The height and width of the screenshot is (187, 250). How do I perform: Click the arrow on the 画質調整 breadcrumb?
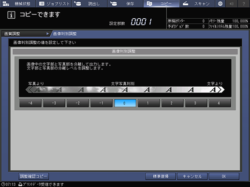click(47, 34)
